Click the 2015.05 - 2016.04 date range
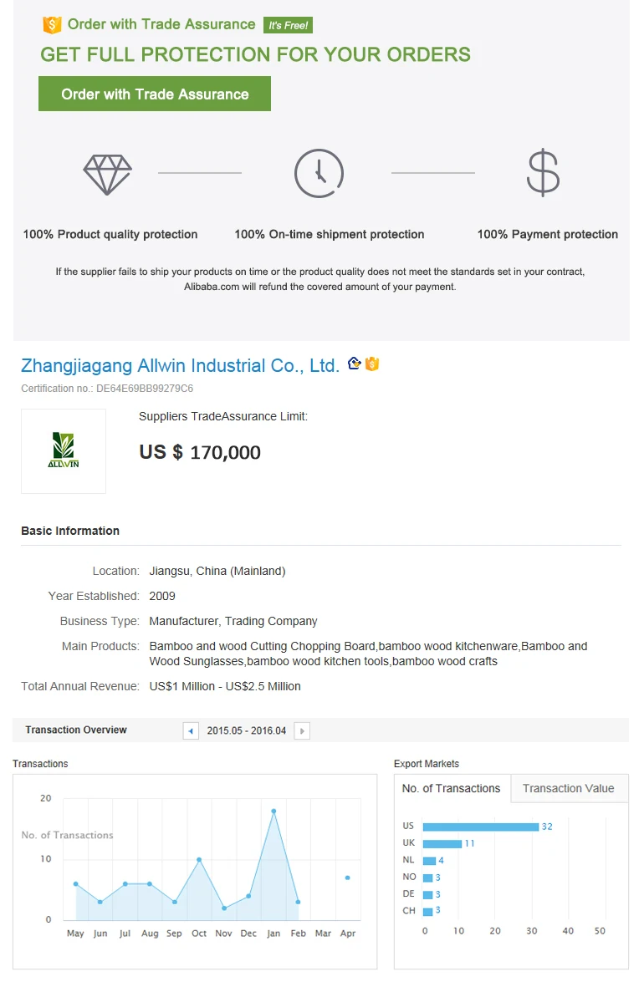Image resolution: width=644 pixels, height=992 pixels. click(247, 731)
